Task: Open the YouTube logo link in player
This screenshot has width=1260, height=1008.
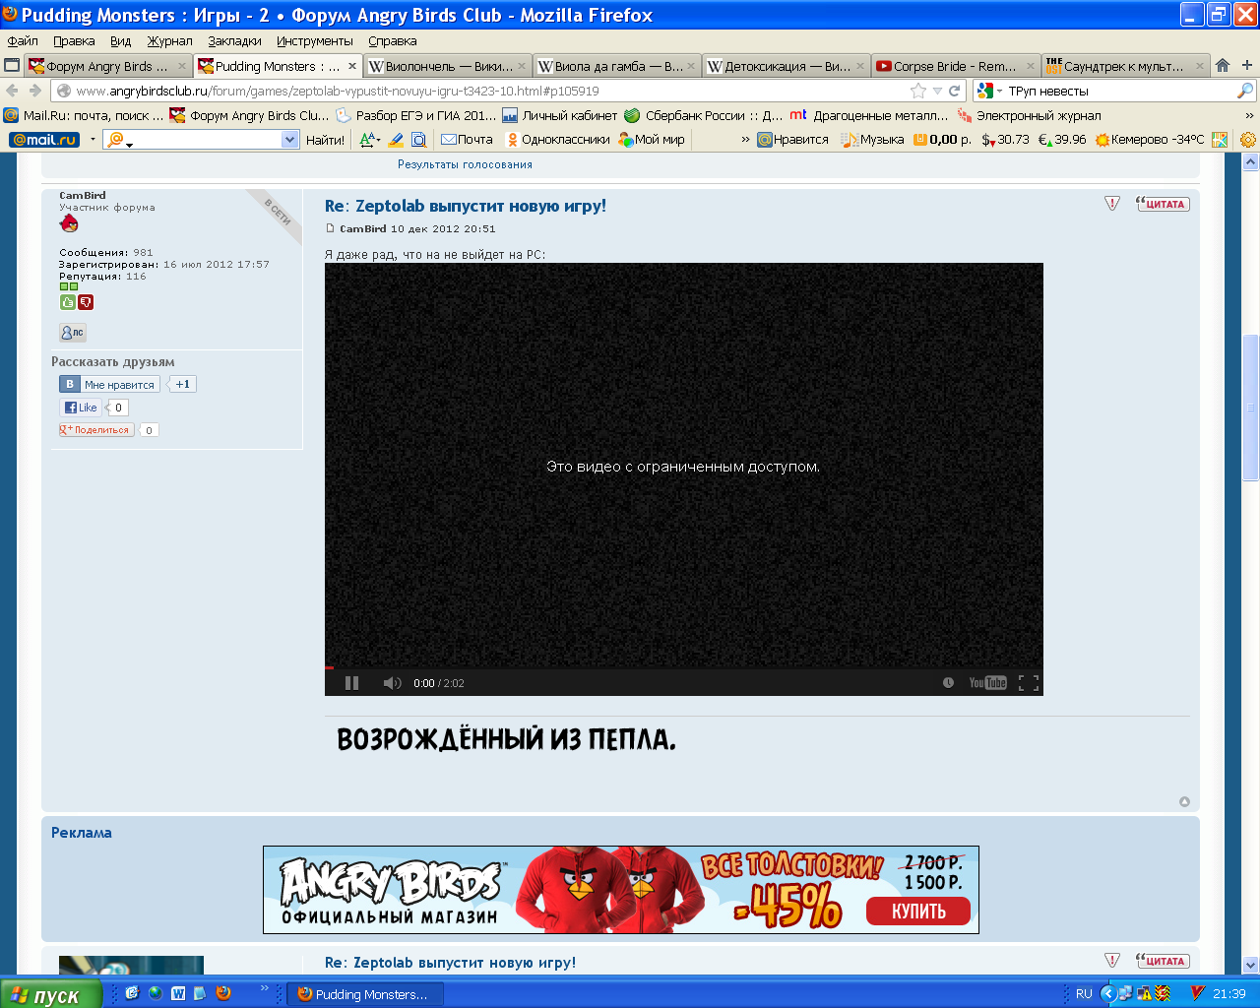Action: pyautogui.click(x=987, y=682)
